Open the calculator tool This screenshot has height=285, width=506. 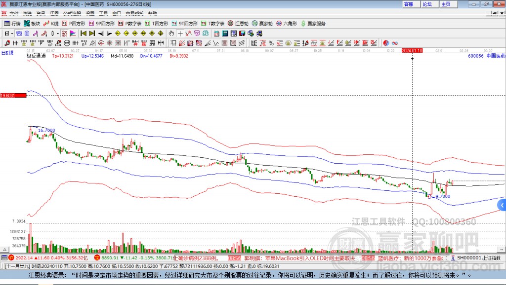225,34
